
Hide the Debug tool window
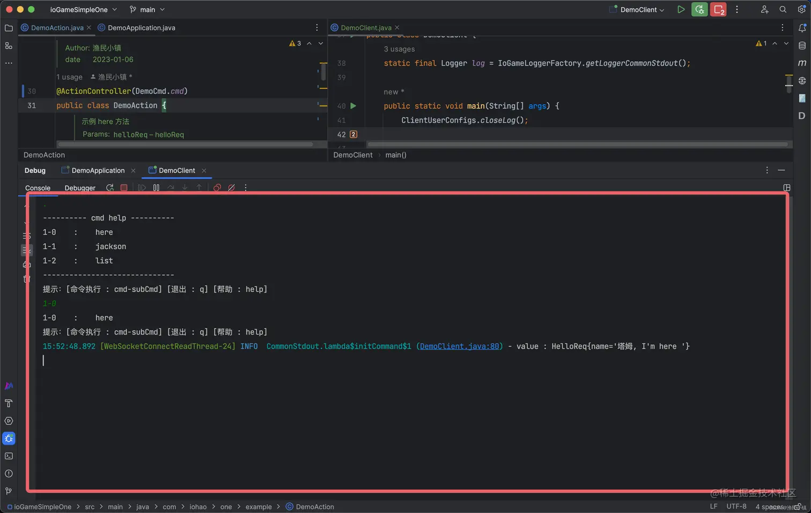781,170
